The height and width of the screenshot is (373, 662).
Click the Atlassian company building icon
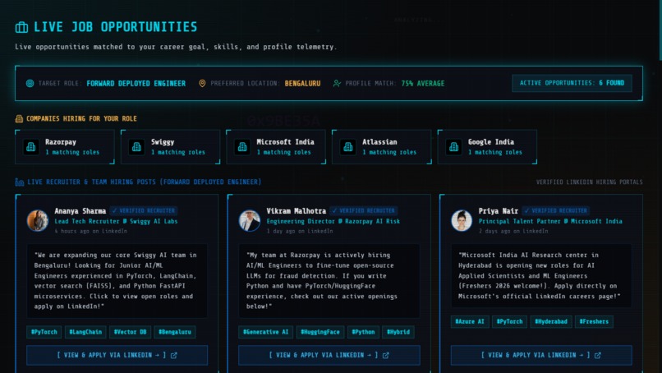(x=348, y=147)
